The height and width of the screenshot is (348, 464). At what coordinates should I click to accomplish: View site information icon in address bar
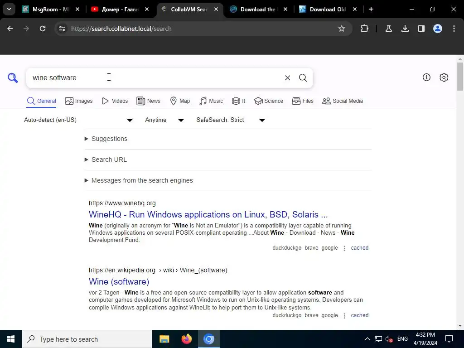(62, 29)
